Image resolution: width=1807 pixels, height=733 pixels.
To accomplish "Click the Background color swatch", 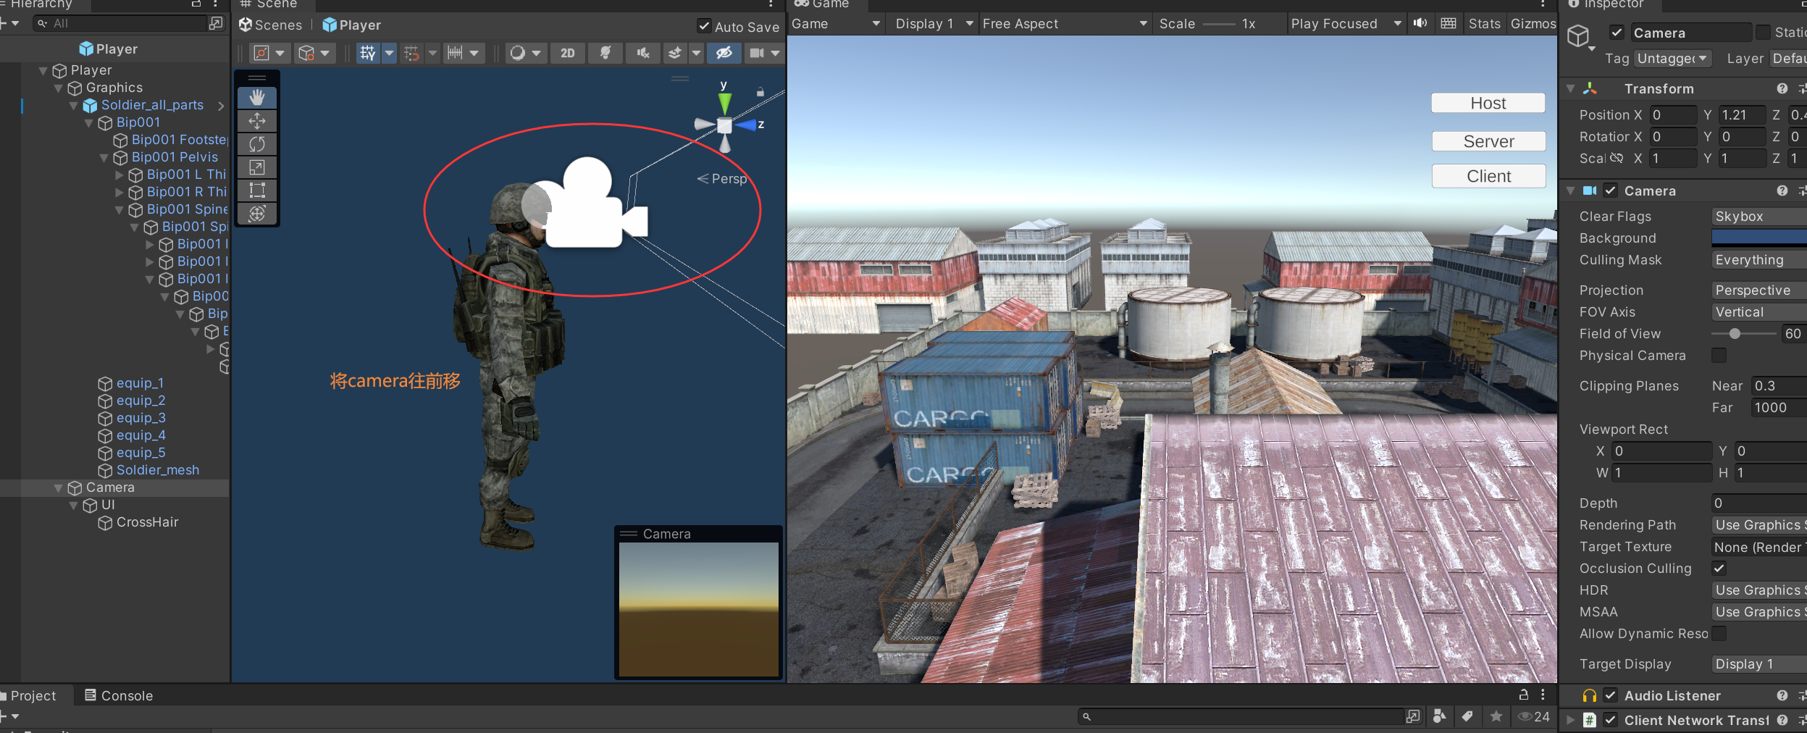I will [1759, 238].
